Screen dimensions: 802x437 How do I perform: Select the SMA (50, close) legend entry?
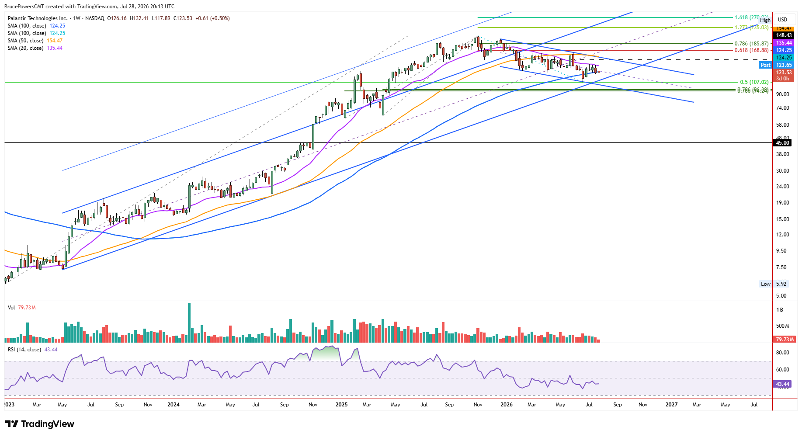[35, 41]
